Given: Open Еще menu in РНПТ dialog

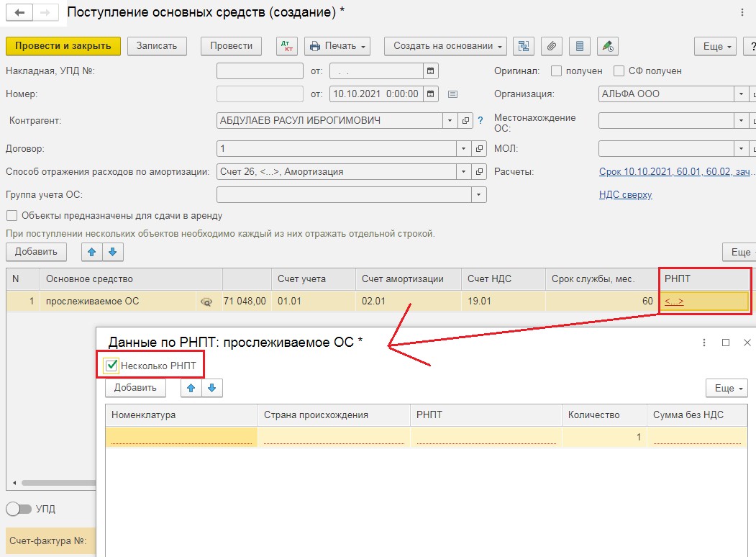Looking at the screenshot, I should pyautogui.click(x=727, y=388).
